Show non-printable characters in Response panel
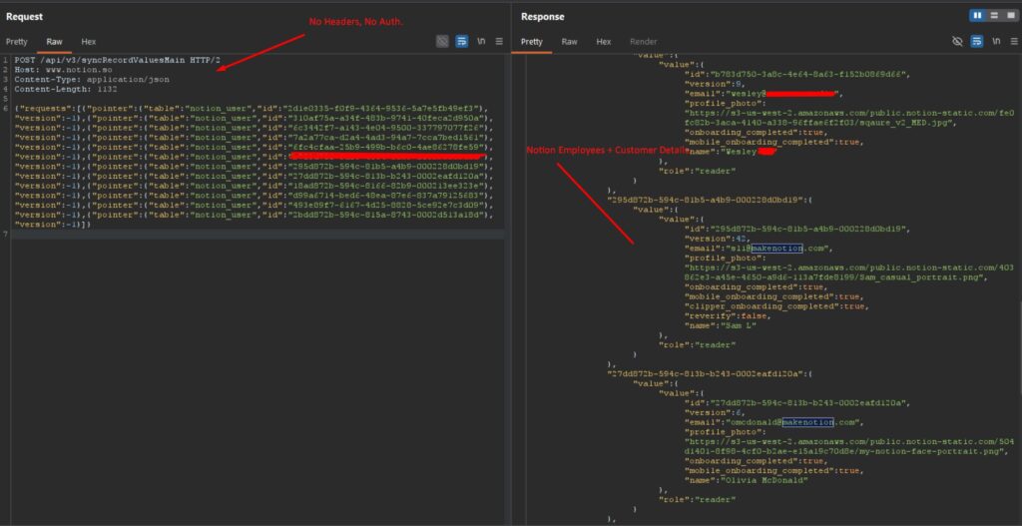 click(x=995, y=42)
